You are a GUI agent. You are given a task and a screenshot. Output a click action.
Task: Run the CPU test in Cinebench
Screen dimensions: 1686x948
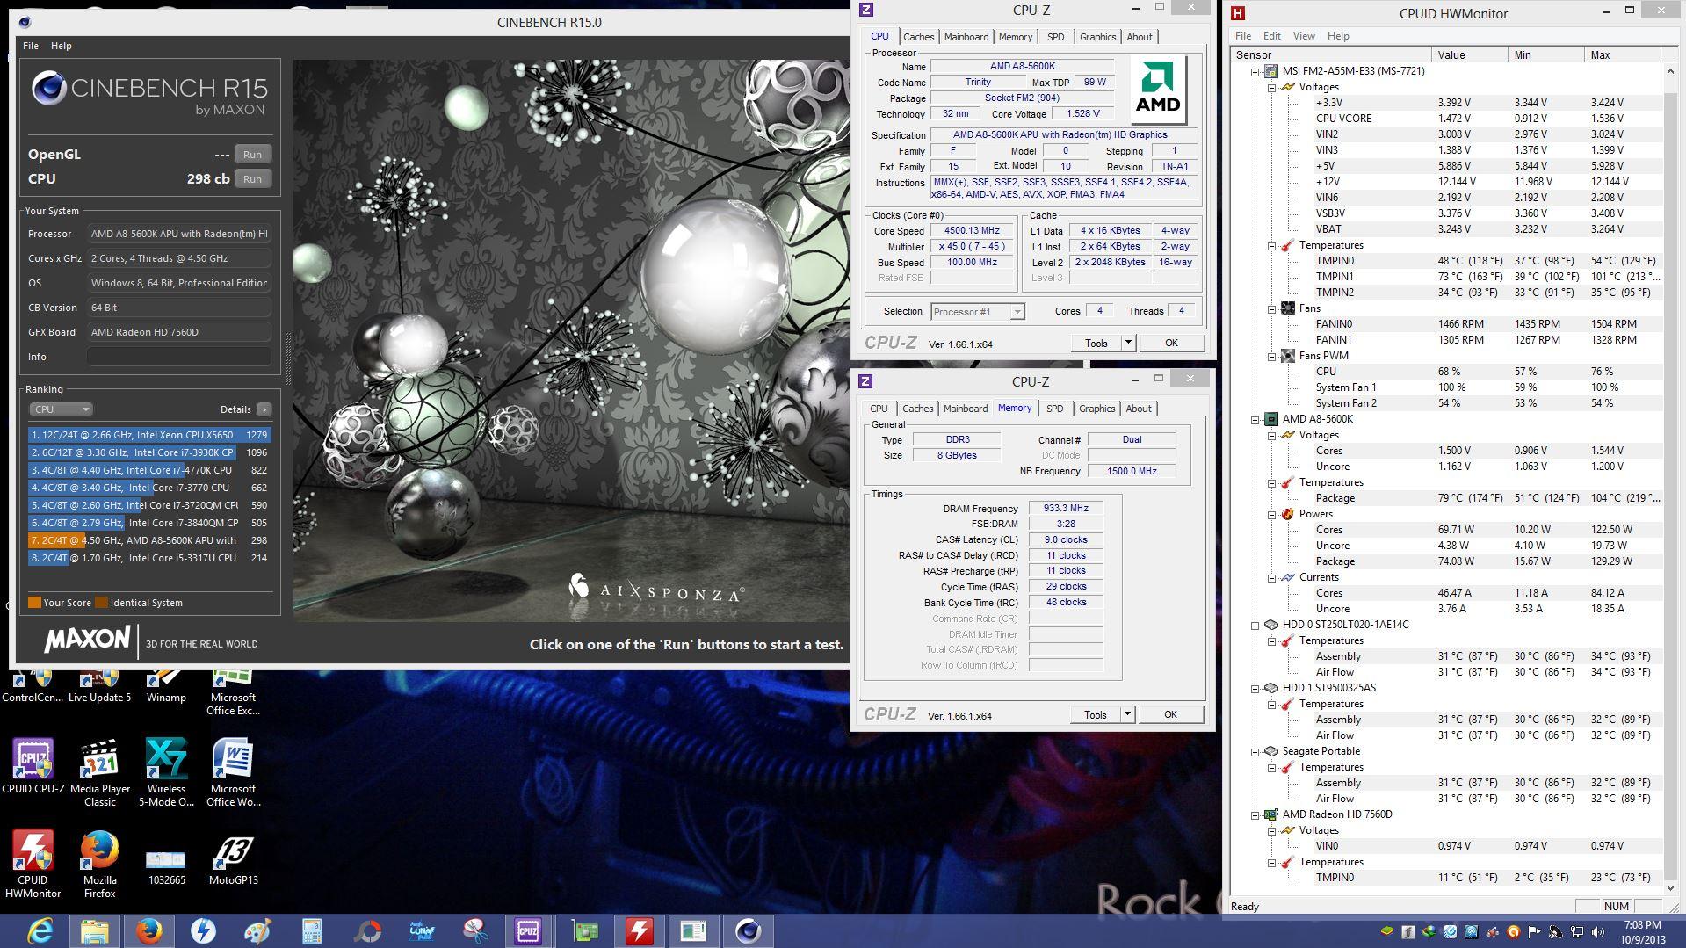point(252,179)
